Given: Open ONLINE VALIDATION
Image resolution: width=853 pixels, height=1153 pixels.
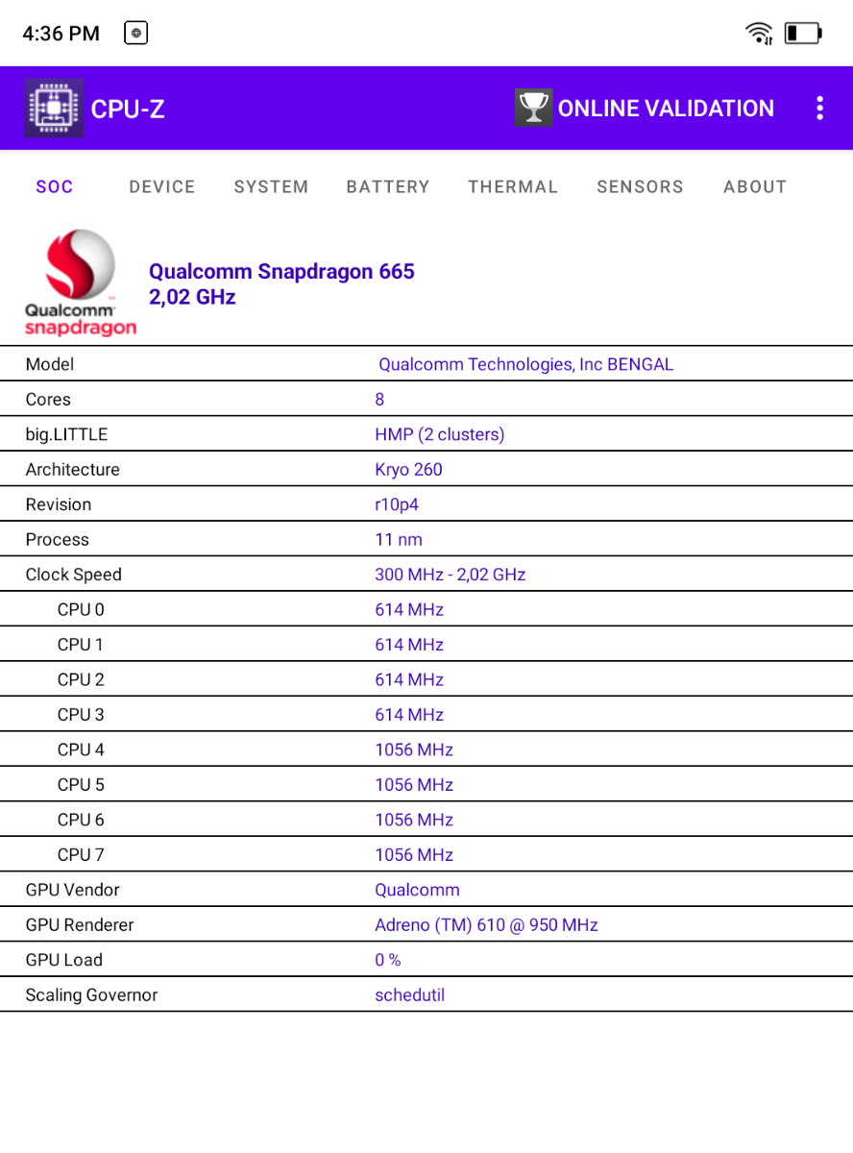Looking at the screenshot, I should [666, 109].
